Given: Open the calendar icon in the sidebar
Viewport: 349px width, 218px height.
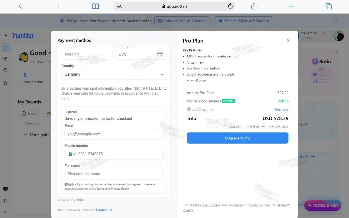Looking at the screenshot, I should pyautogui.click(x=6, y=70).
